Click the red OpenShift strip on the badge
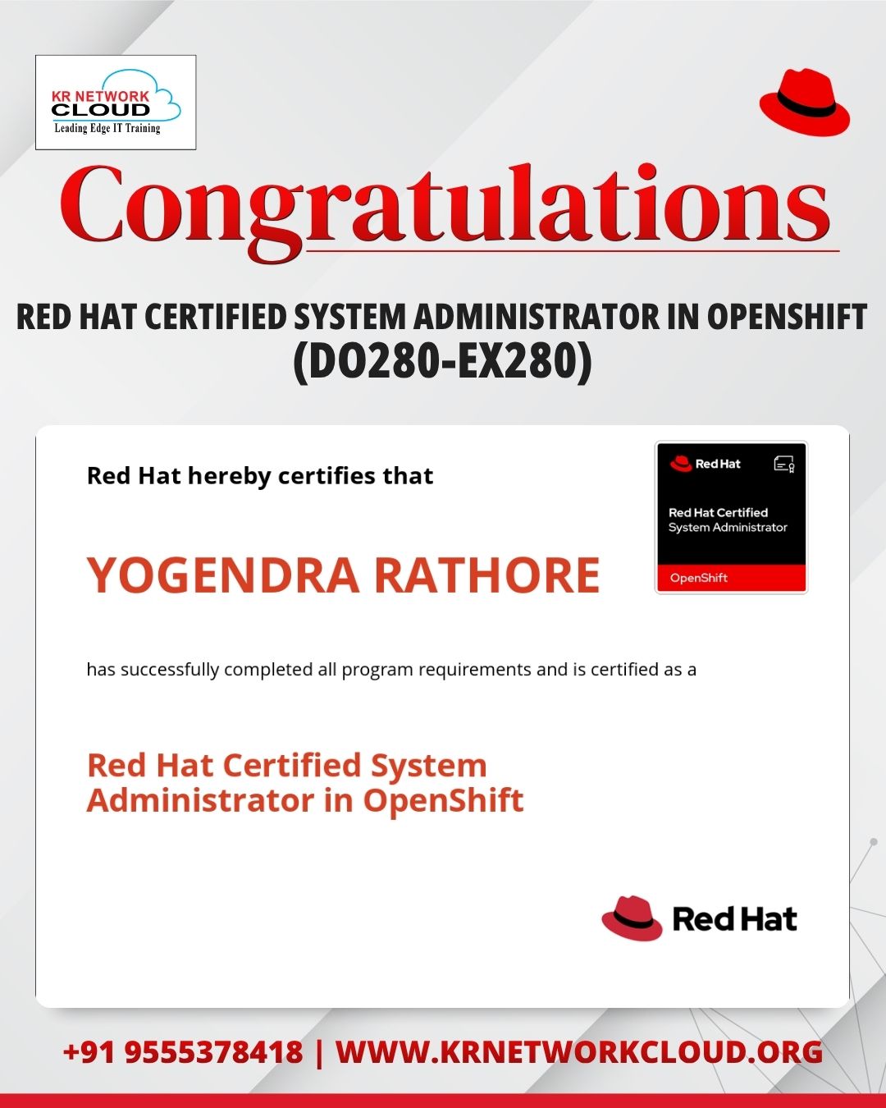 (731, 578)
